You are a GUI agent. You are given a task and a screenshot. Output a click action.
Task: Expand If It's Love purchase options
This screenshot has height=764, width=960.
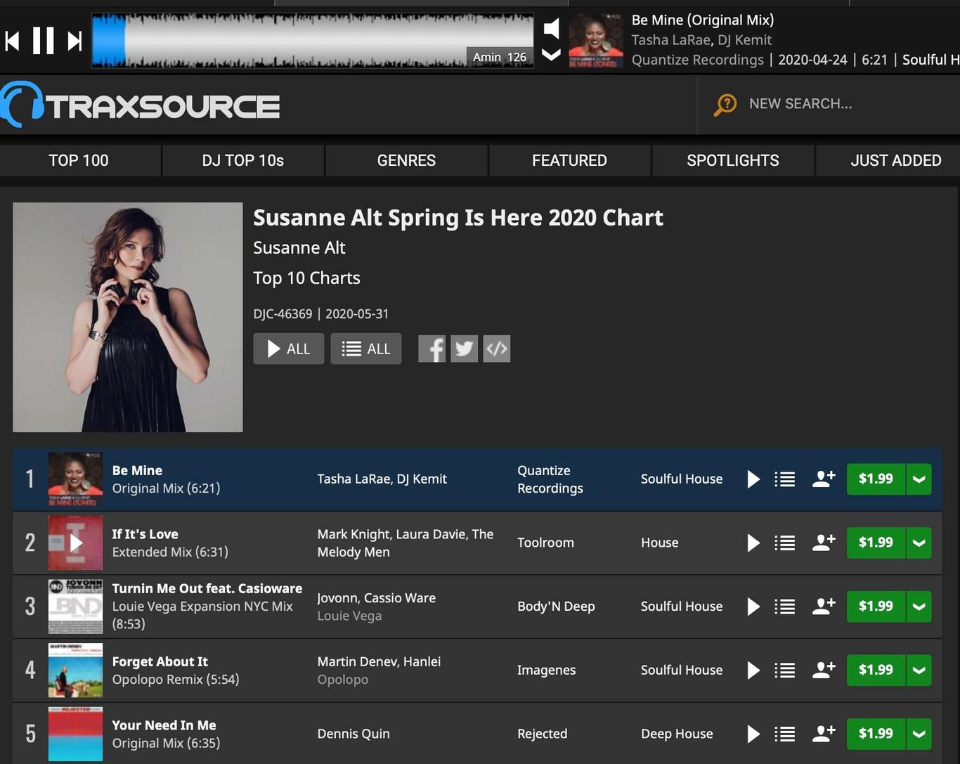[919, 543]
